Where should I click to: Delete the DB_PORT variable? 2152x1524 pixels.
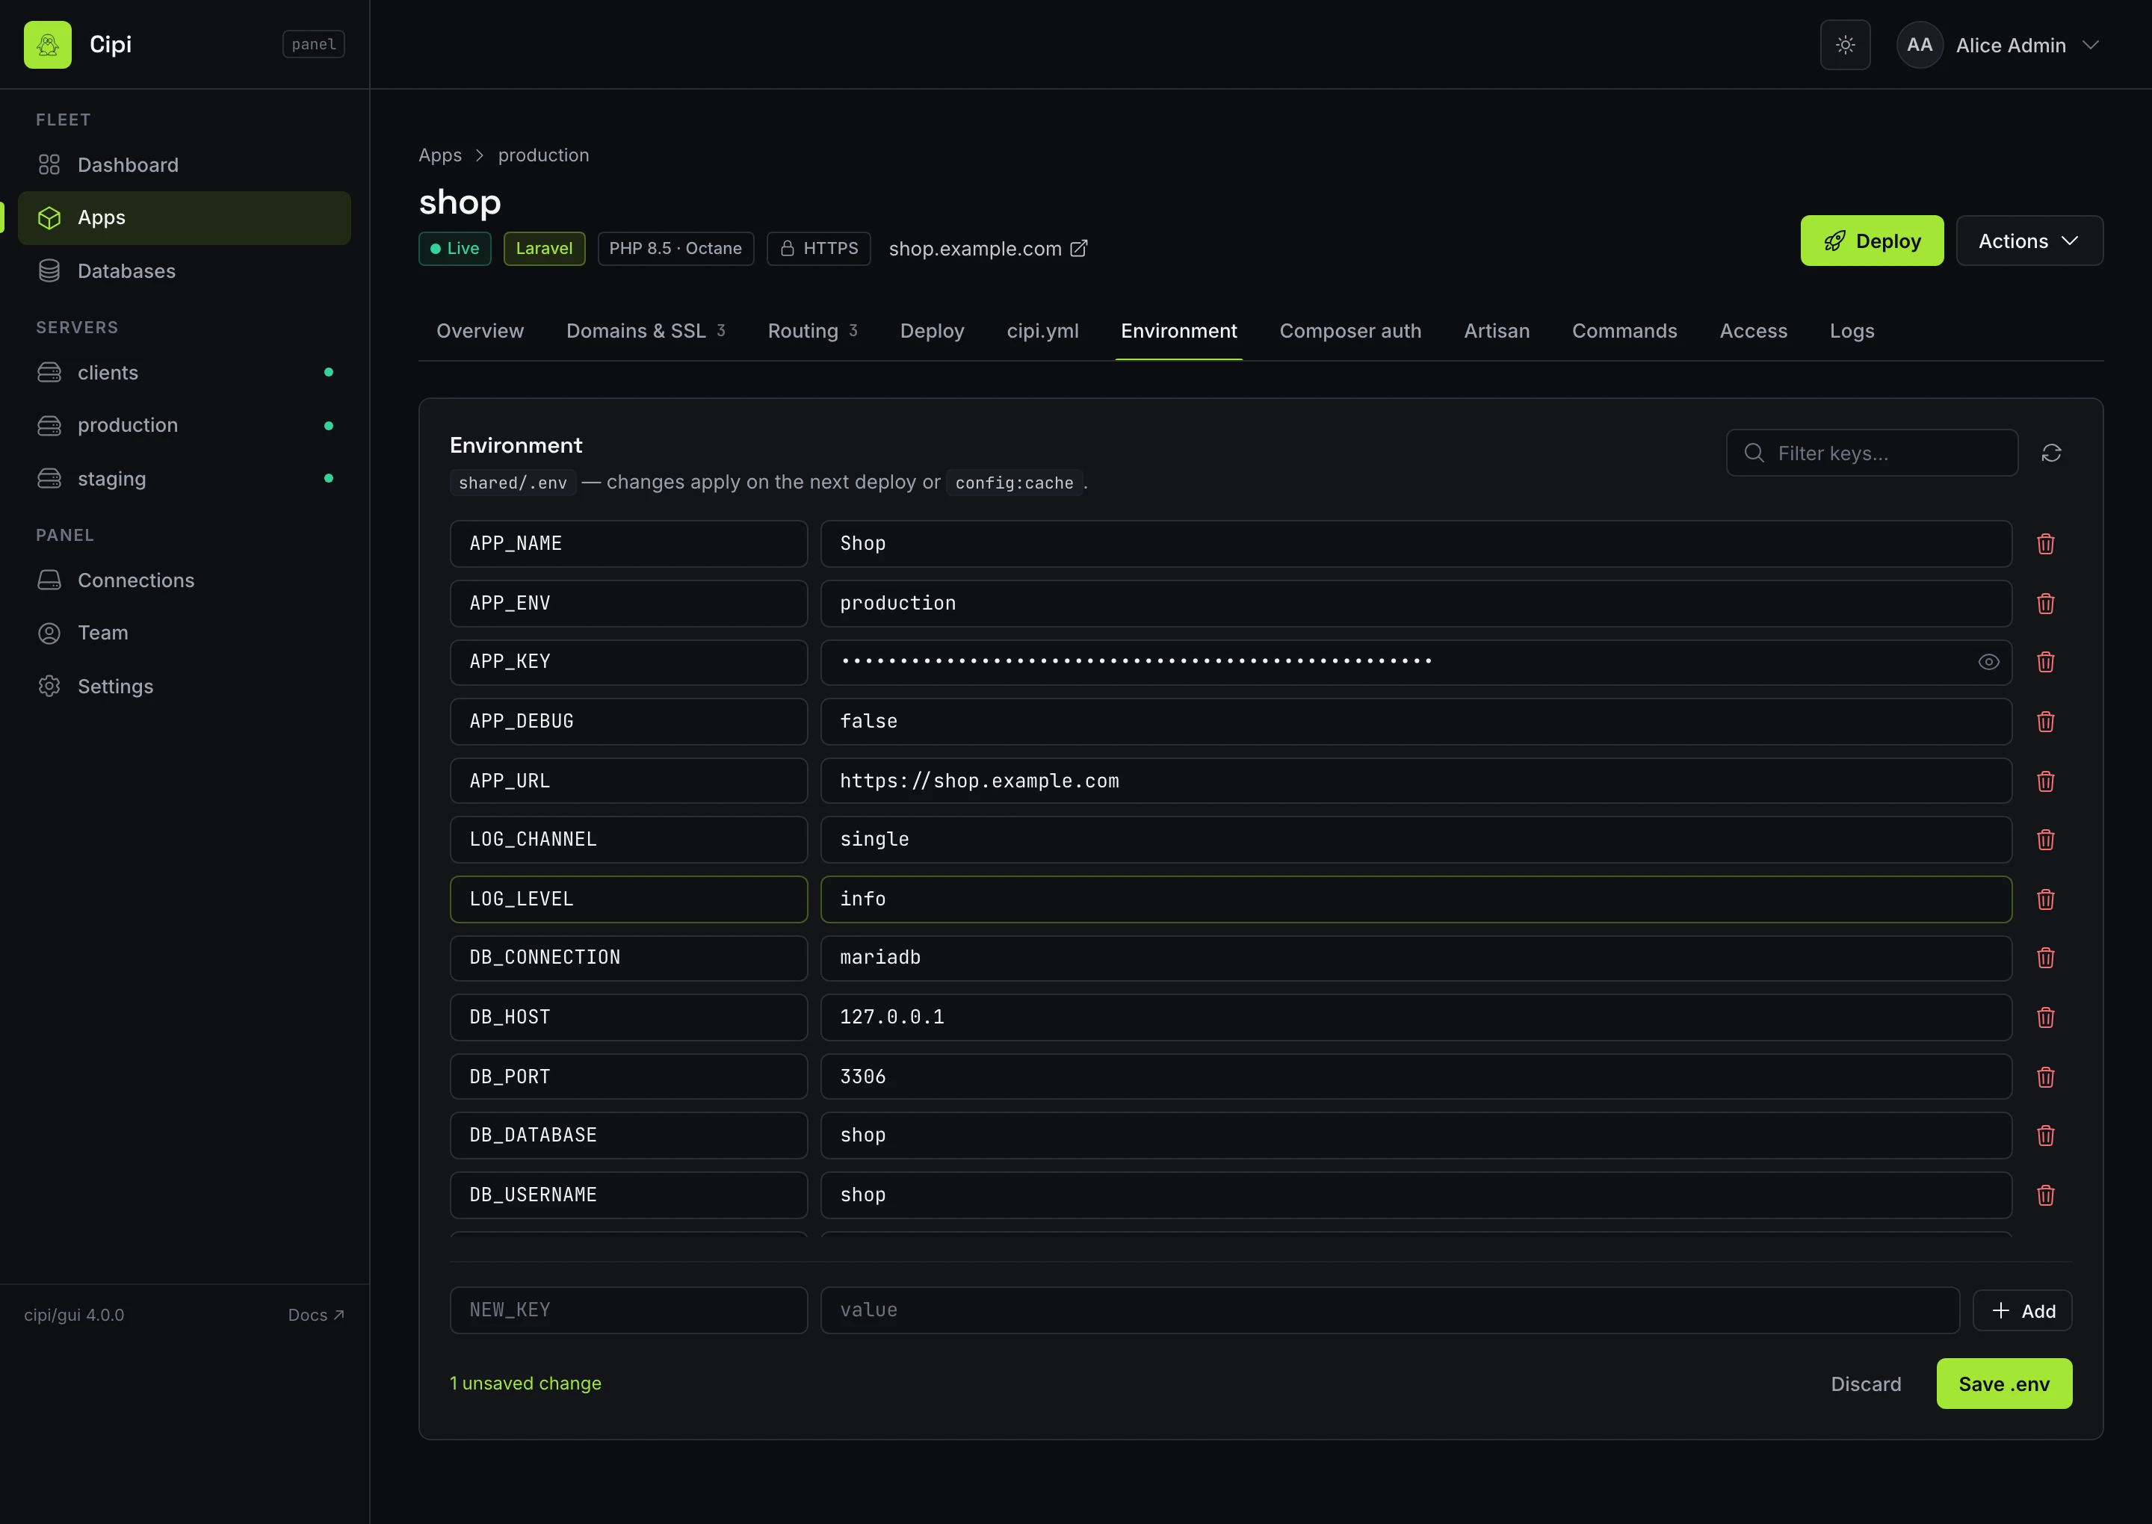click(x=2046, y=1077)
